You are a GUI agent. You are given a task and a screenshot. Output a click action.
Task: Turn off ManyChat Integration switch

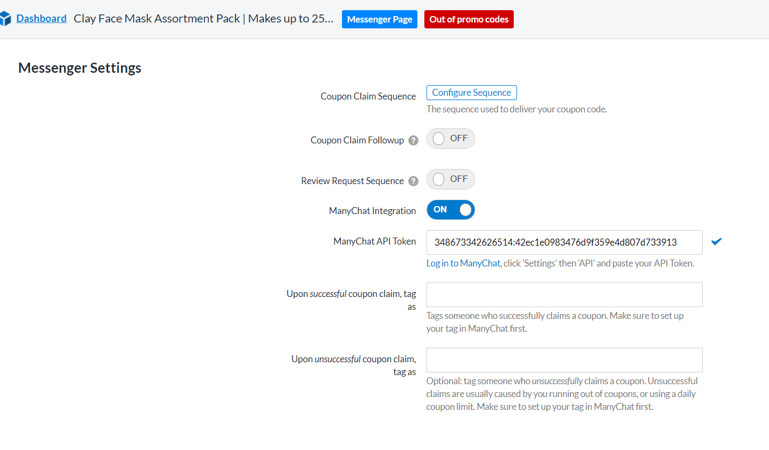pyautogui.click(x=451, y=210)
